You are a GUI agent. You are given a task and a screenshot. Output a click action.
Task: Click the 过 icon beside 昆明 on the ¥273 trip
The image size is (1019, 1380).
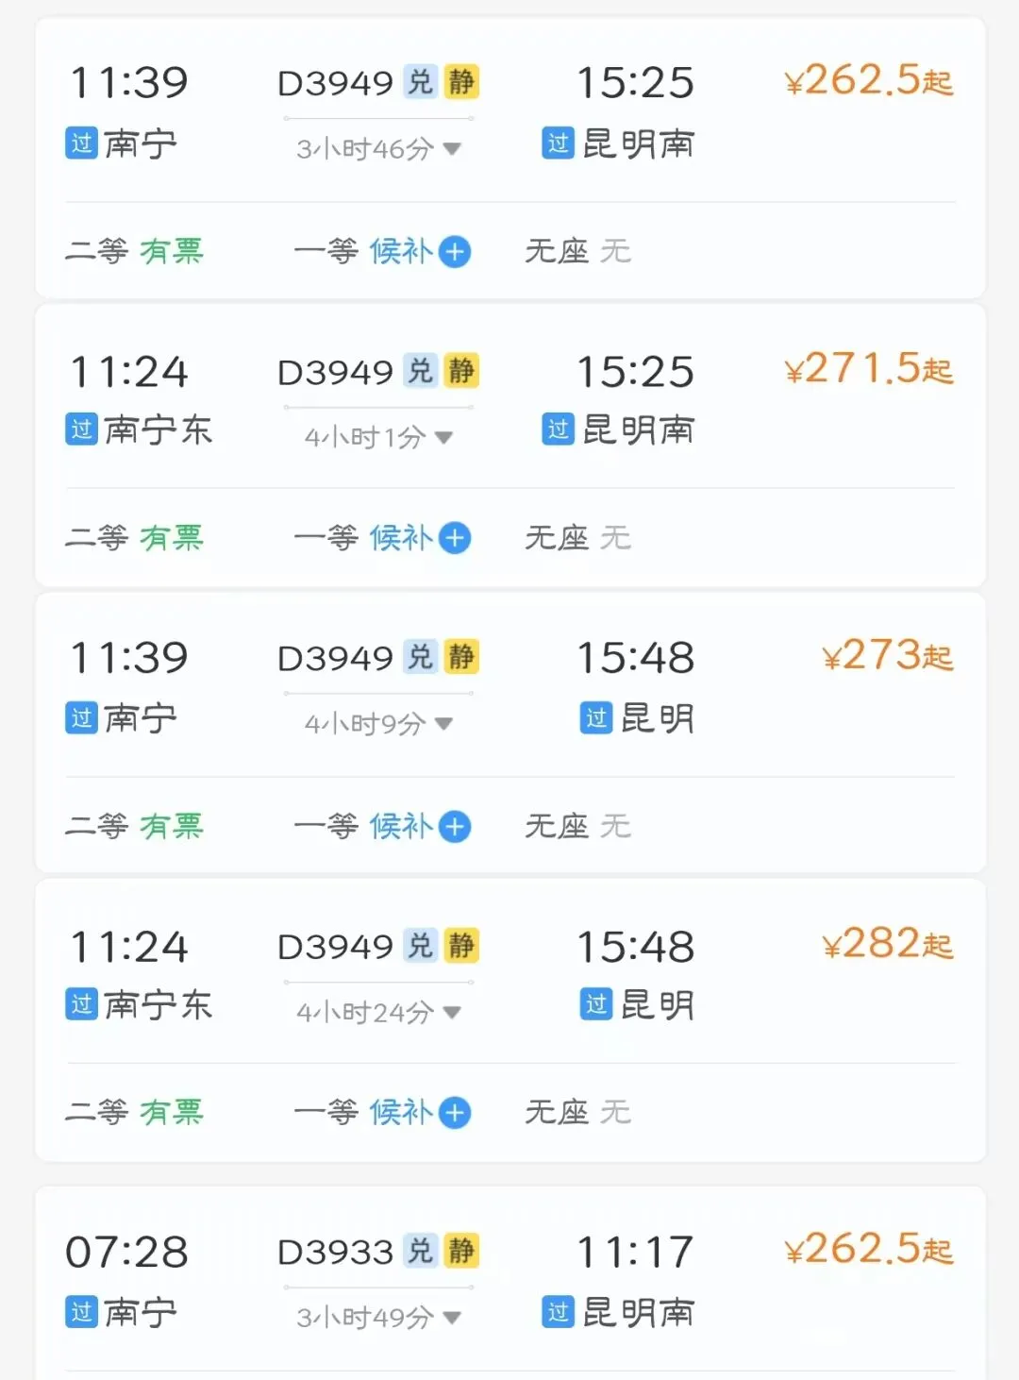(x=596, y=718)
